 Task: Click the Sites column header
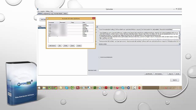coord(88,23)
